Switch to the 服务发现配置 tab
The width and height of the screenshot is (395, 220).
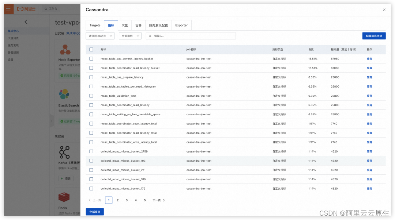[x=158, y=26]
